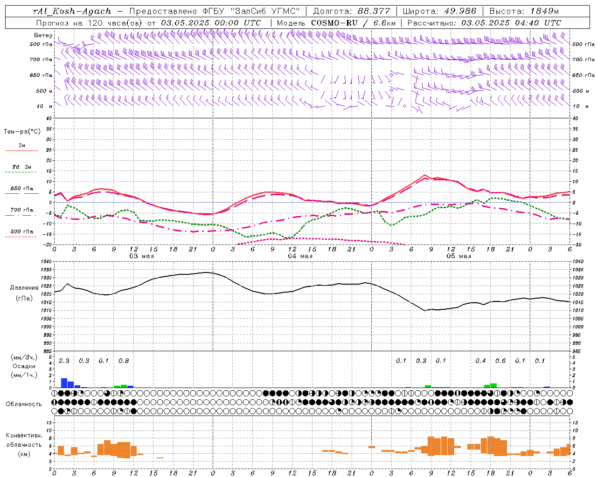Image resolution: width=597 pixels, height=477 pixels.
Task: Click the solid line sample under 2м legend
Action: click(21, 151)
